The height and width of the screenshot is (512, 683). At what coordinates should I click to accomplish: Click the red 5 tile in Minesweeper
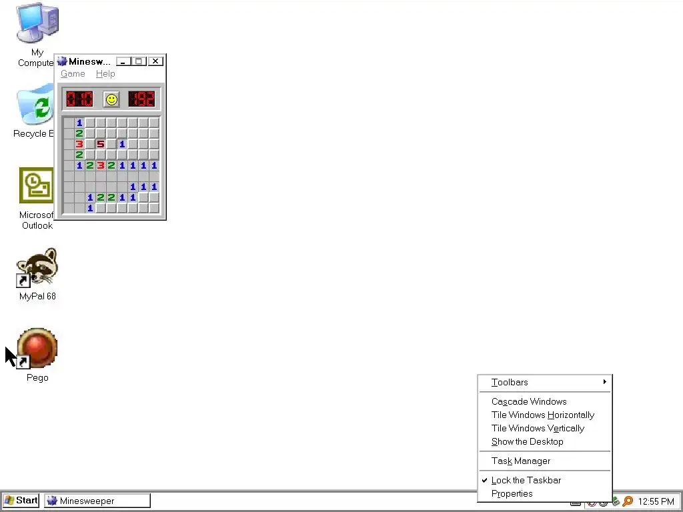(x=101, y=144)
